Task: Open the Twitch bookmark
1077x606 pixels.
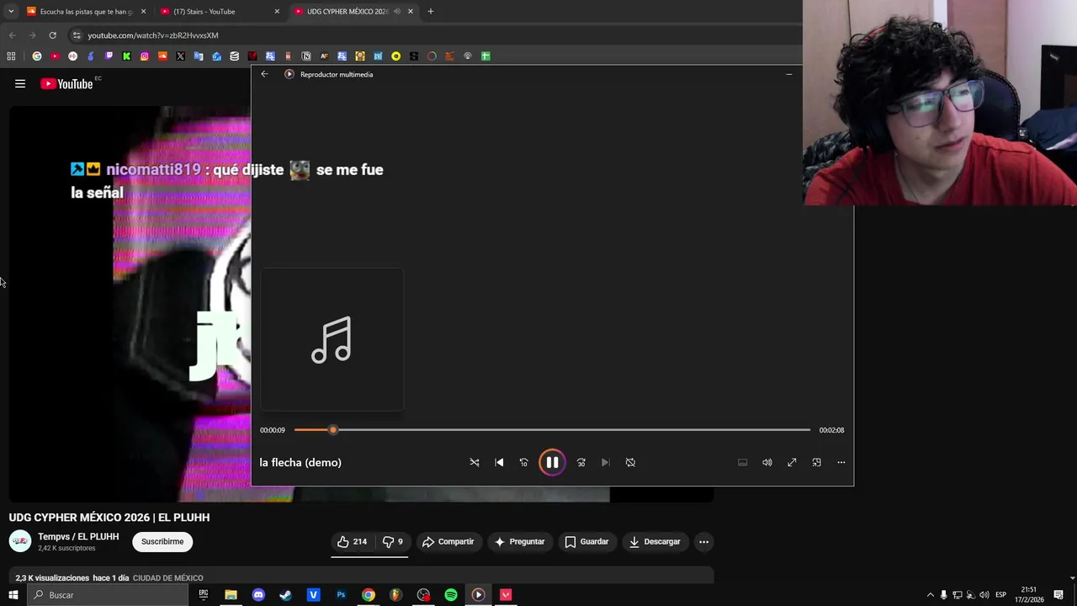Action: [x=109, y=56]
